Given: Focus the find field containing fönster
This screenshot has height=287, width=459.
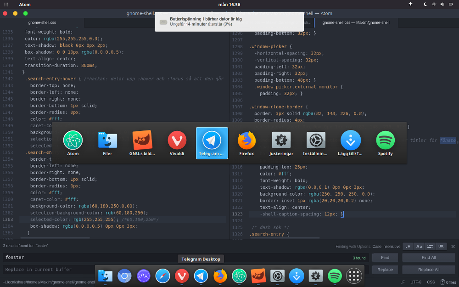Looking at the screenshot, I should point(186,258).
